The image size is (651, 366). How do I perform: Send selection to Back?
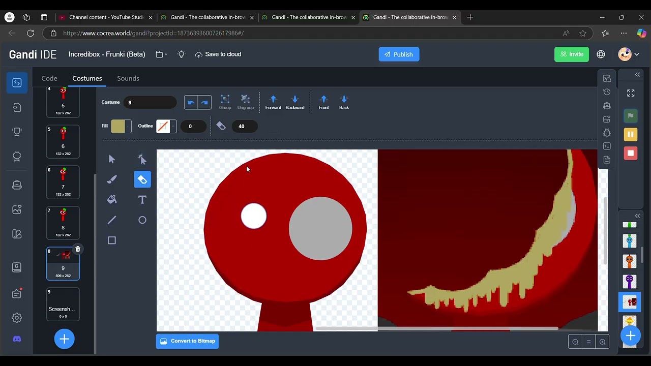pos(344,102)
